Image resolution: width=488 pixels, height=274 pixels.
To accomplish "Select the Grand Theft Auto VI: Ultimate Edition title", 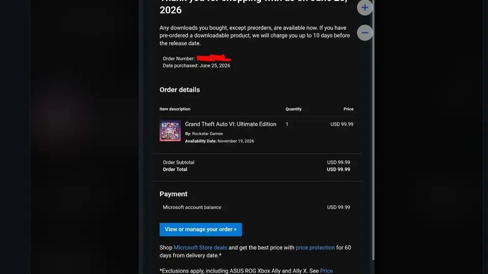I will coord(231,124).
